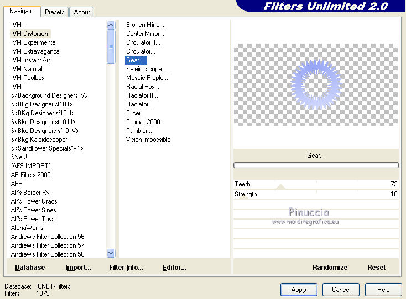Select &<Background Designers IV> category

pos(49,95)
